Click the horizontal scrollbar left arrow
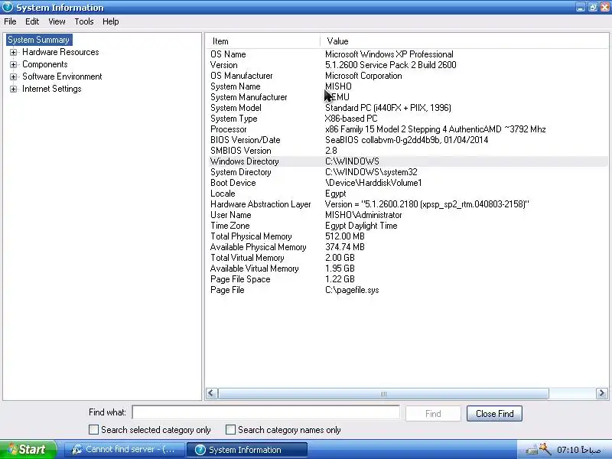The image size is (612, 459). 212,393
